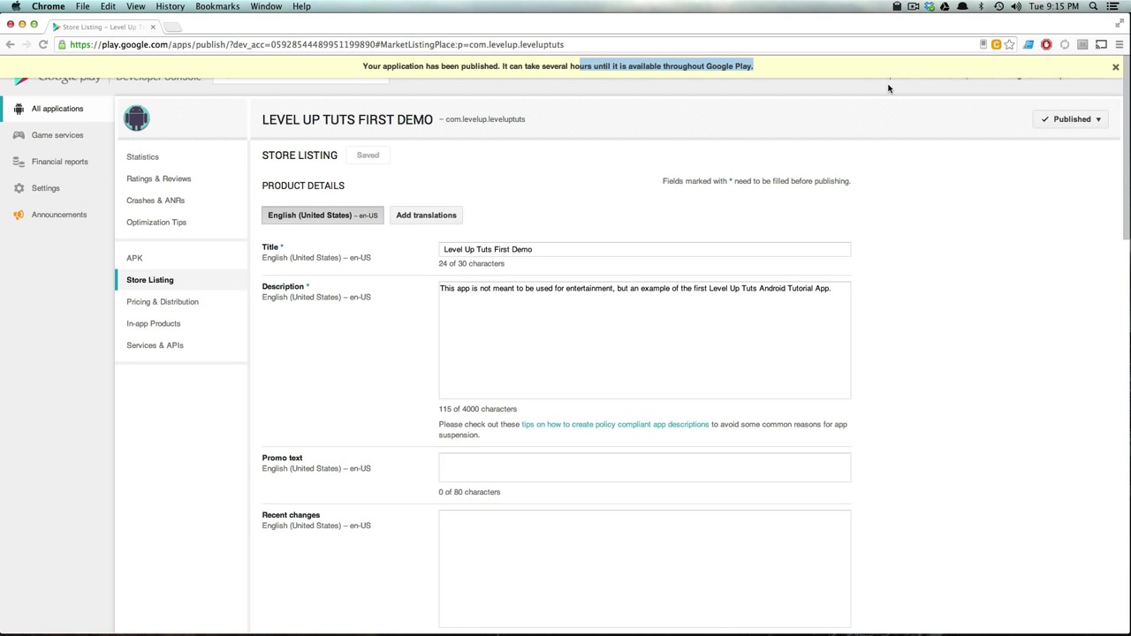
Task: Open the Statistics page
Action: click(142, 157)
